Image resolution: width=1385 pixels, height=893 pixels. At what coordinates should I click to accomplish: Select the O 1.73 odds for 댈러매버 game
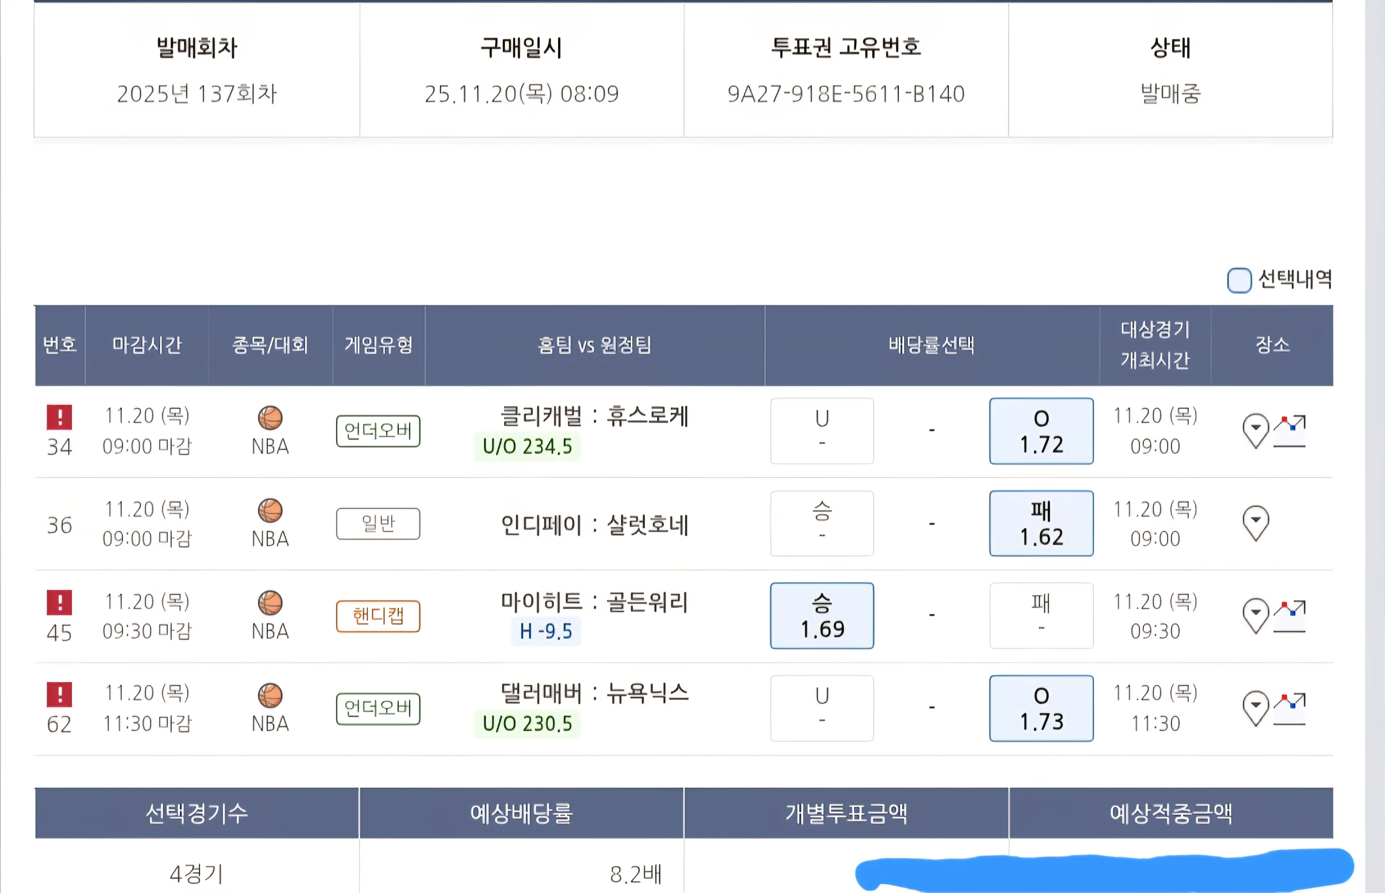pyautogui.click(x=1041, y=708)
